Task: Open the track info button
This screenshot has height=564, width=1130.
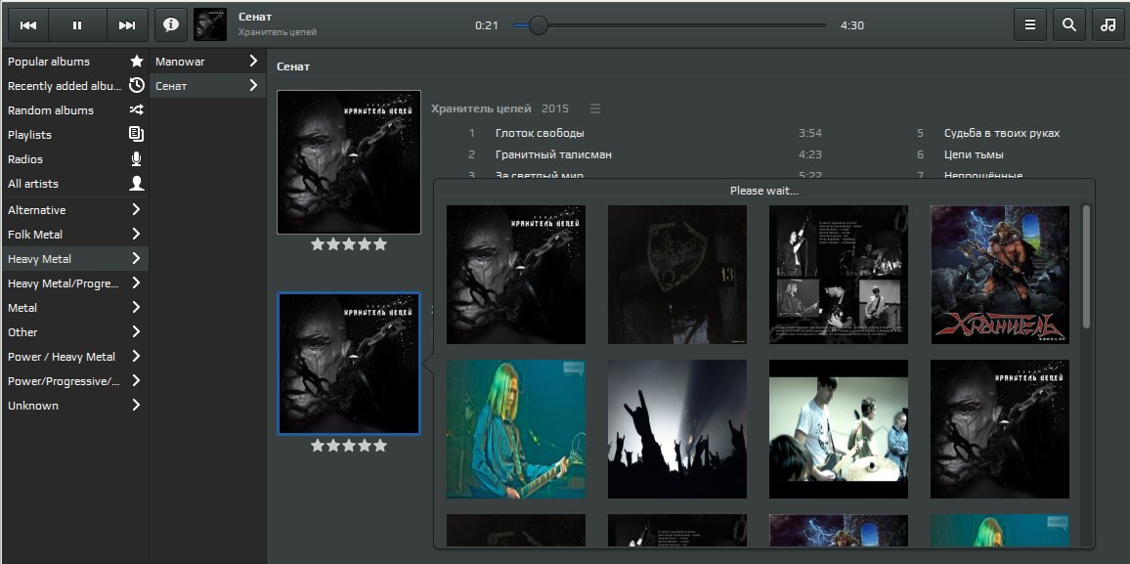Action: point(171,25)
